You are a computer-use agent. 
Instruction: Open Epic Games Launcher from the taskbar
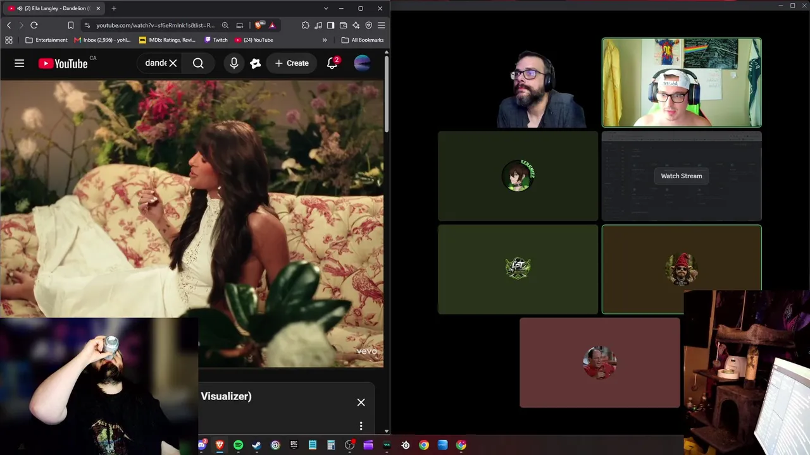(x=294, y=445)
